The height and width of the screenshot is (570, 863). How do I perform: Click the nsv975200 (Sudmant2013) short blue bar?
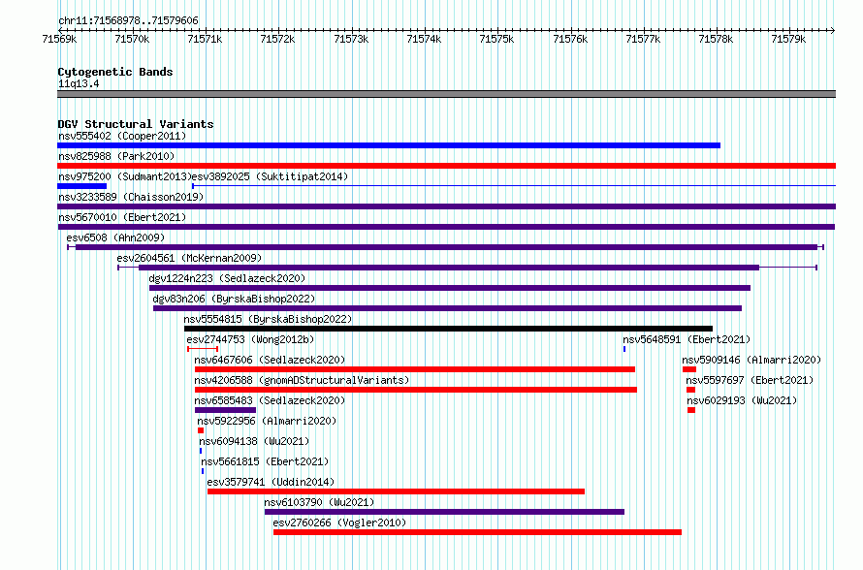[x=82, y=186]
